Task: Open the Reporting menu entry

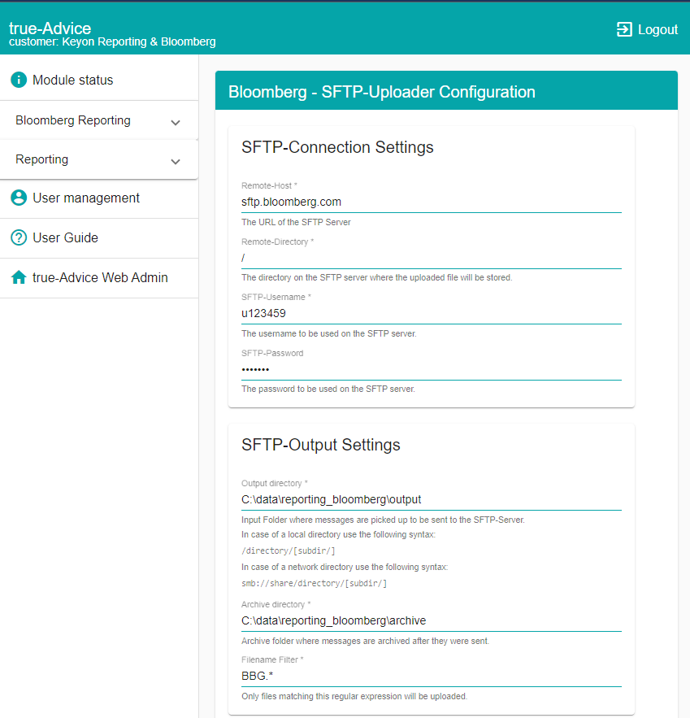Action: pyautogui.click(x=99, y=159)
